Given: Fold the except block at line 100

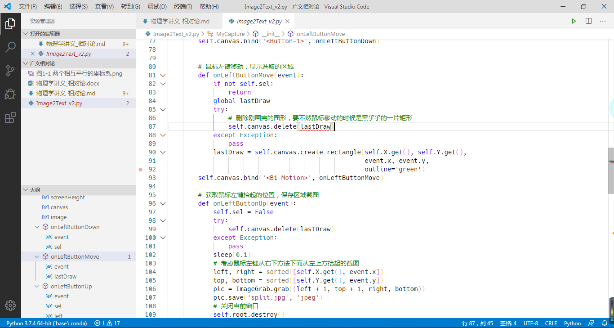Looking at the screenshot, I should click(x=163, y=238).
